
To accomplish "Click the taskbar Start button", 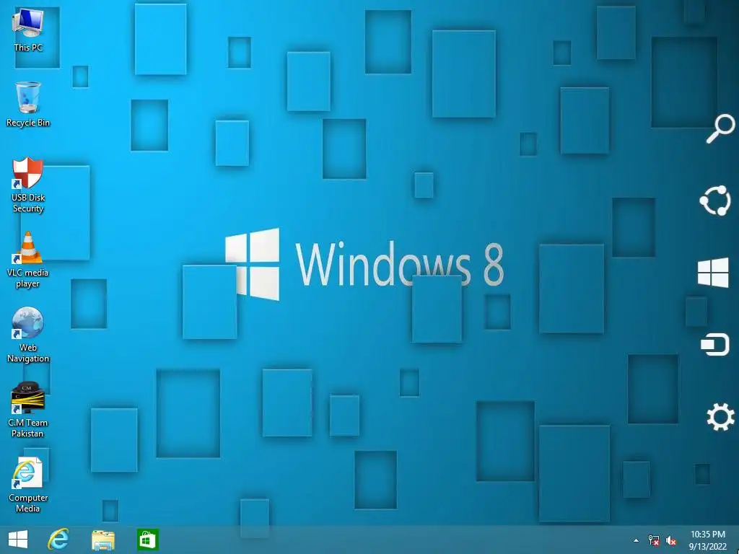I will pyautogui.click(x=18, y=540).
